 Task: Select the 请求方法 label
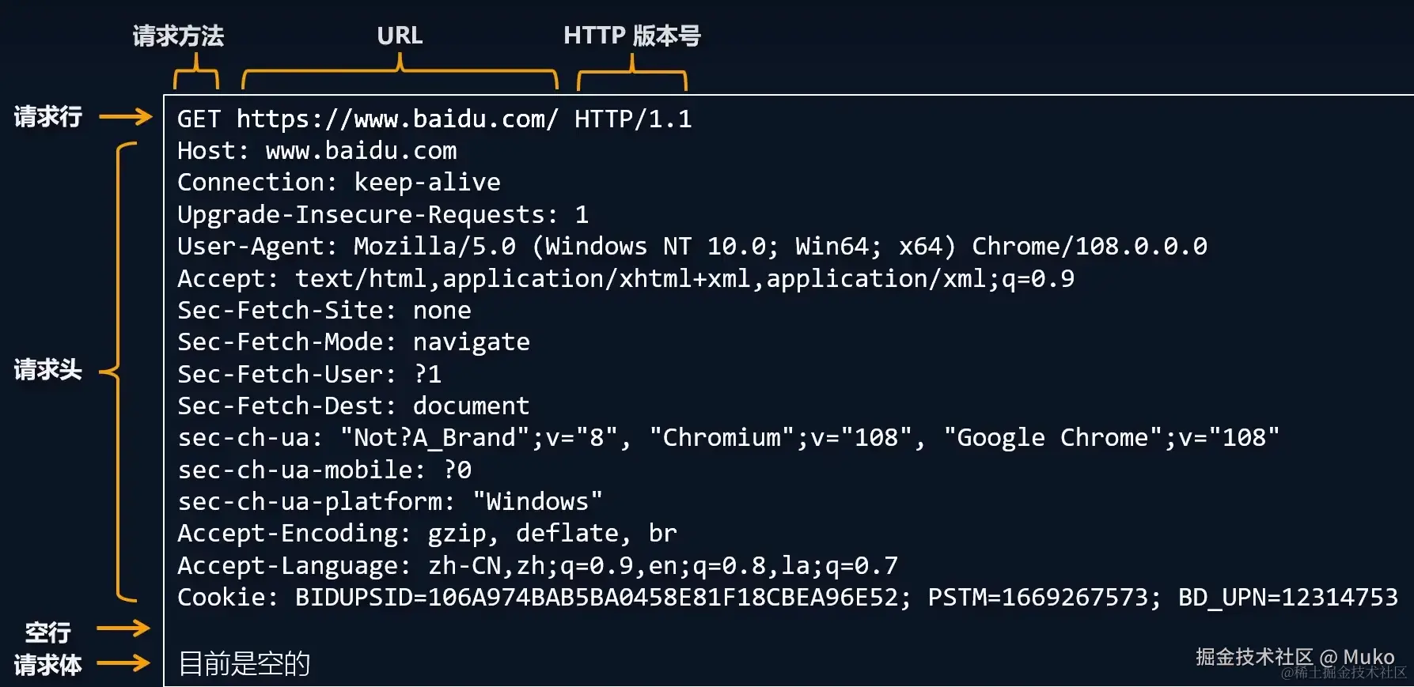178,36
